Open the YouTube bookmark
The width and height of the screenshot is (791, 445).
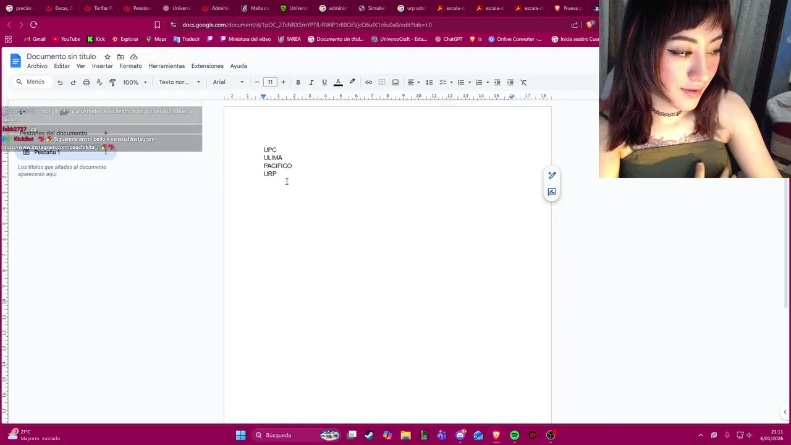[x=66, y=39]
